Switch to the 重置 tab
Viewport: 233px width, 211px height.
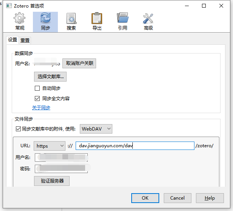[x=25, y=40]
